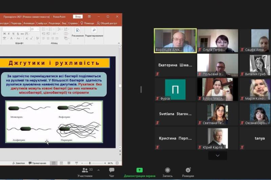The height and width of the screenshot is (180, 271).
Task: Click the slide pane vertical scrollbar thumb
Action: 120,85
